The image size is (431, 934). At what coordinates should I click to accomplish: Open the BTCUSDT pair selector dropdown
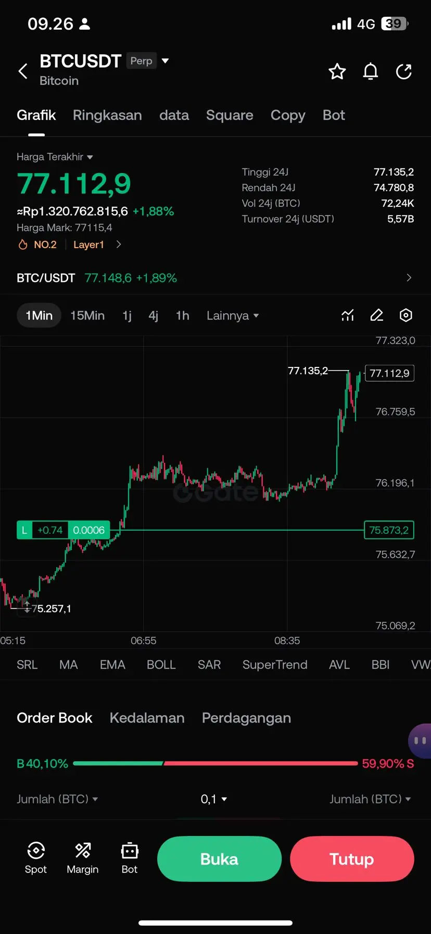(166, 61)
